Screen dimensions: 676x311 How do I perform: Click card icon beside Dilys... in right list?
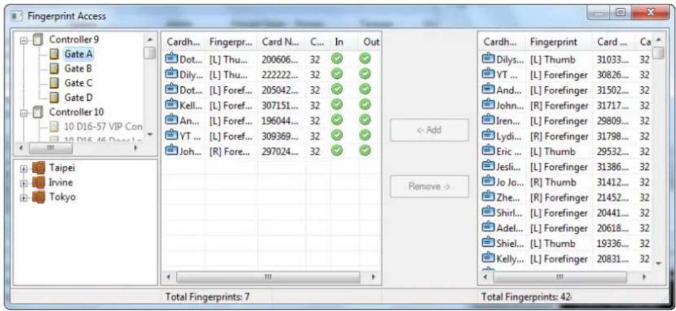pyautogui.click(x=488, y=59)
